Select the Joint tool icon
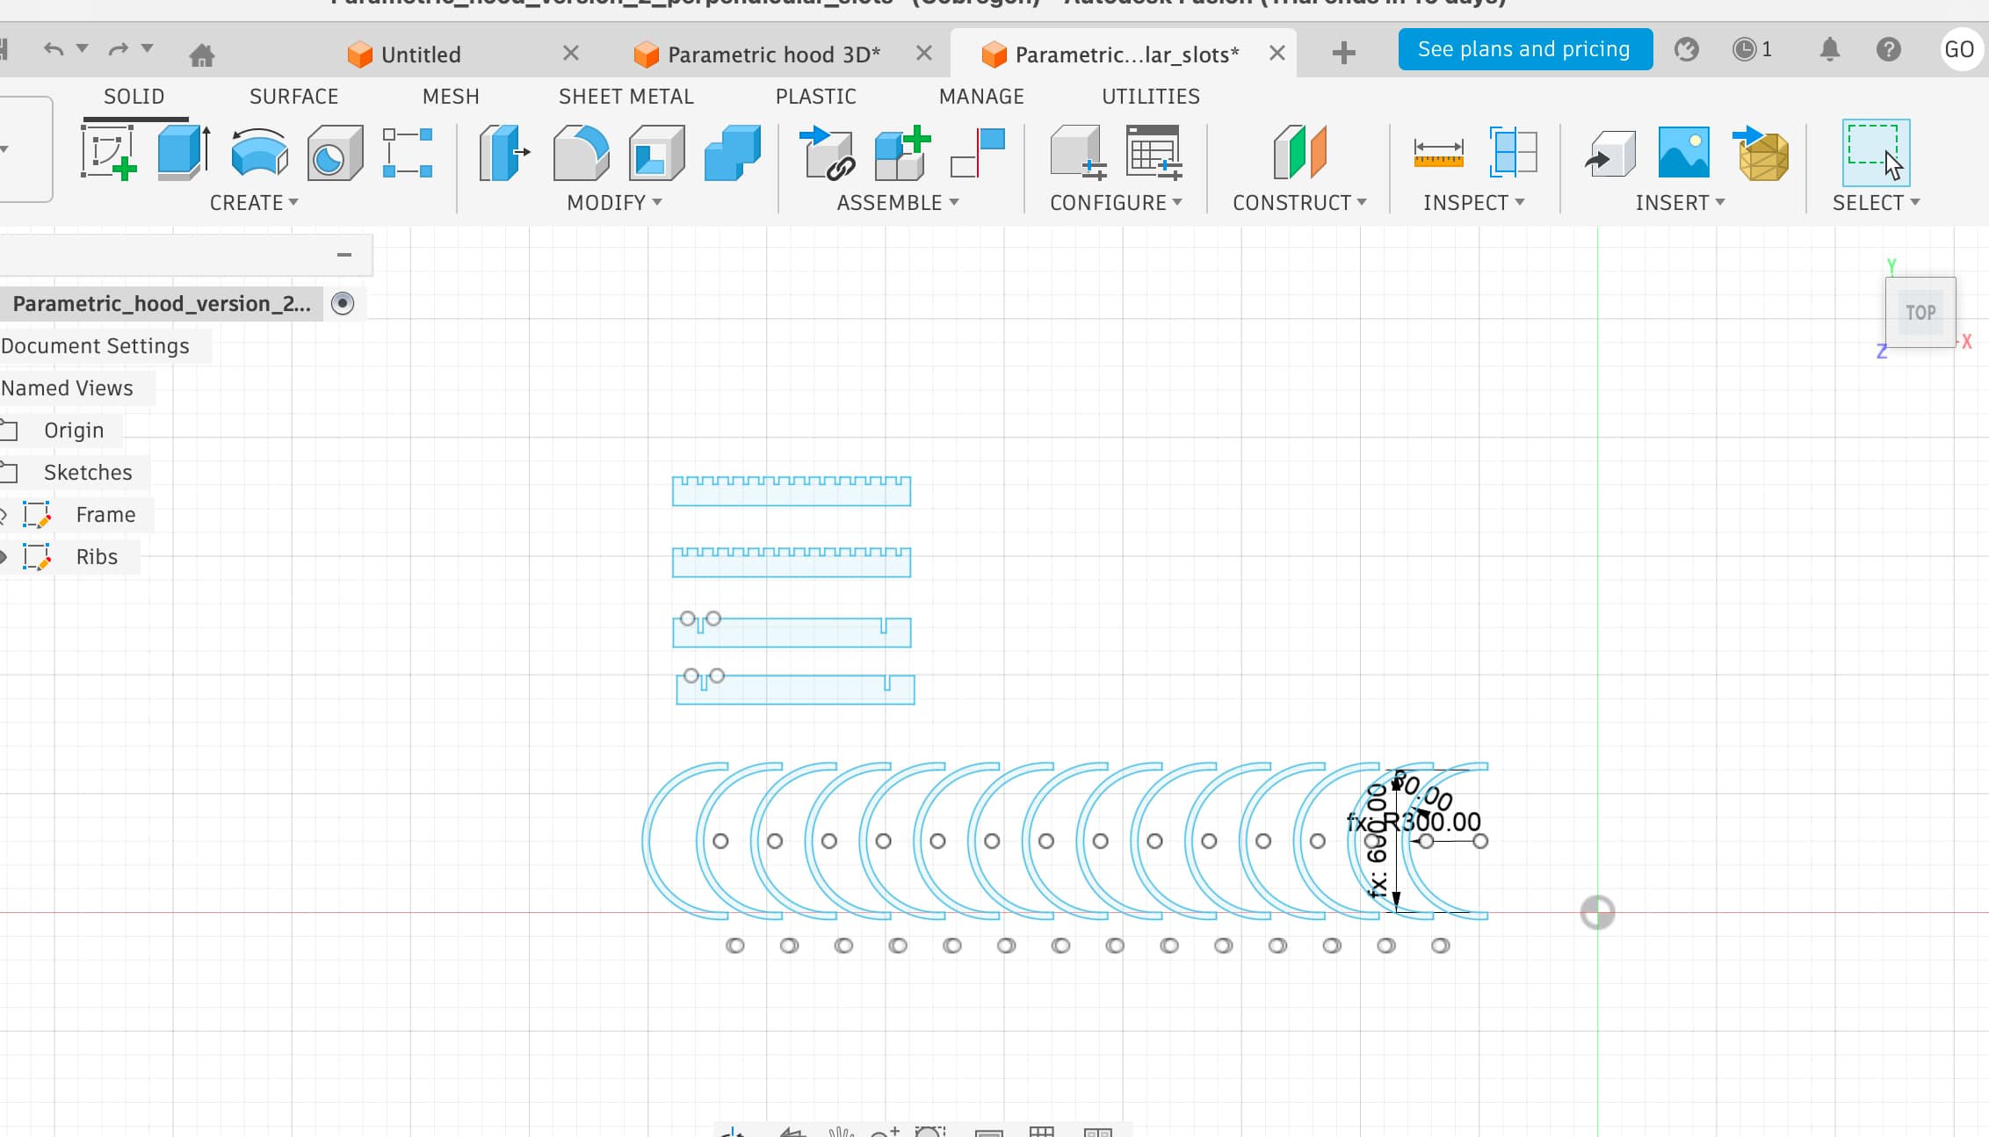This screenshot has width=1989, height=1137. pos(978,152)
